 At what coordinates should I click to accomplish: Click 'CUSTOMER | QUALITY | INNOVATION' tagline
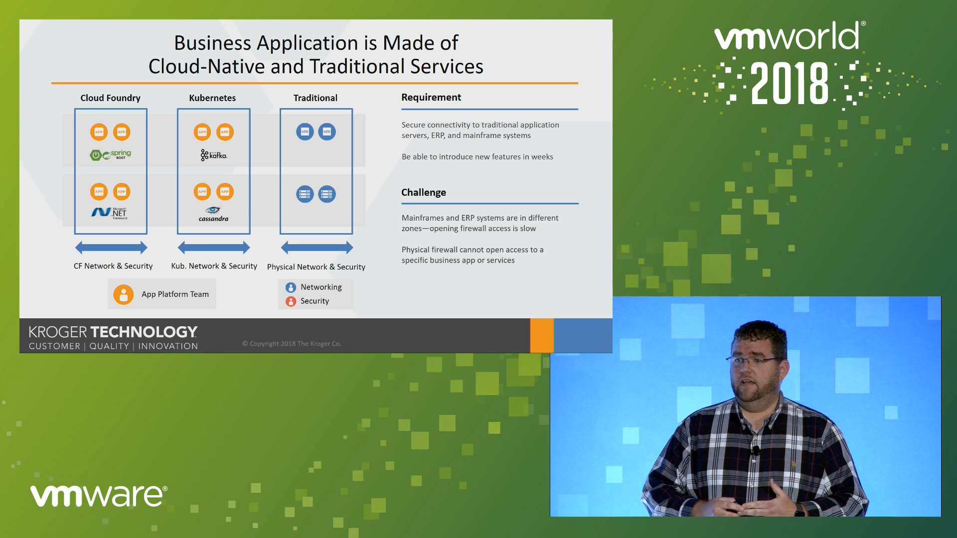[113, 346]
